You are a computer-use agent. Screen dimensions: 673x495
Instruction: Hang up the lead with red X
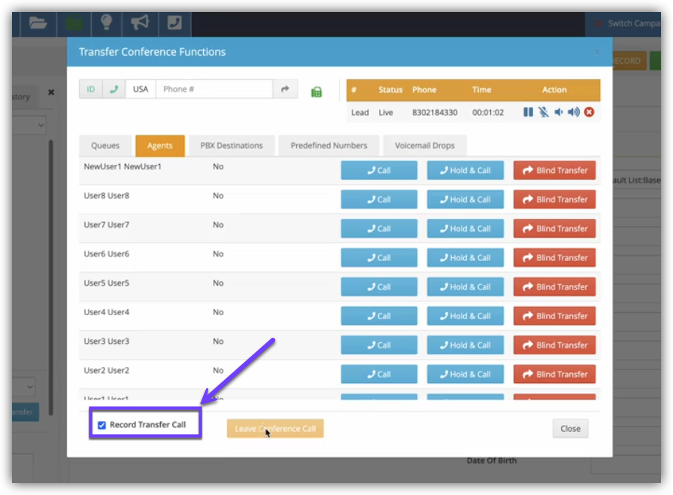tap(589, 112)
